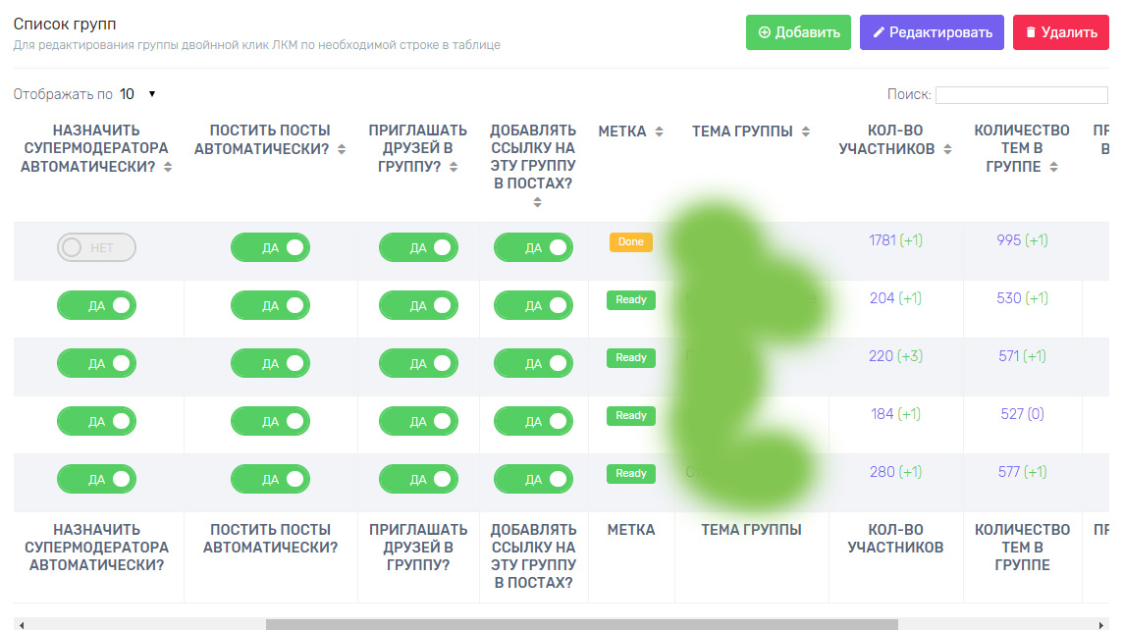Click the orange Done label

[631, 241]
